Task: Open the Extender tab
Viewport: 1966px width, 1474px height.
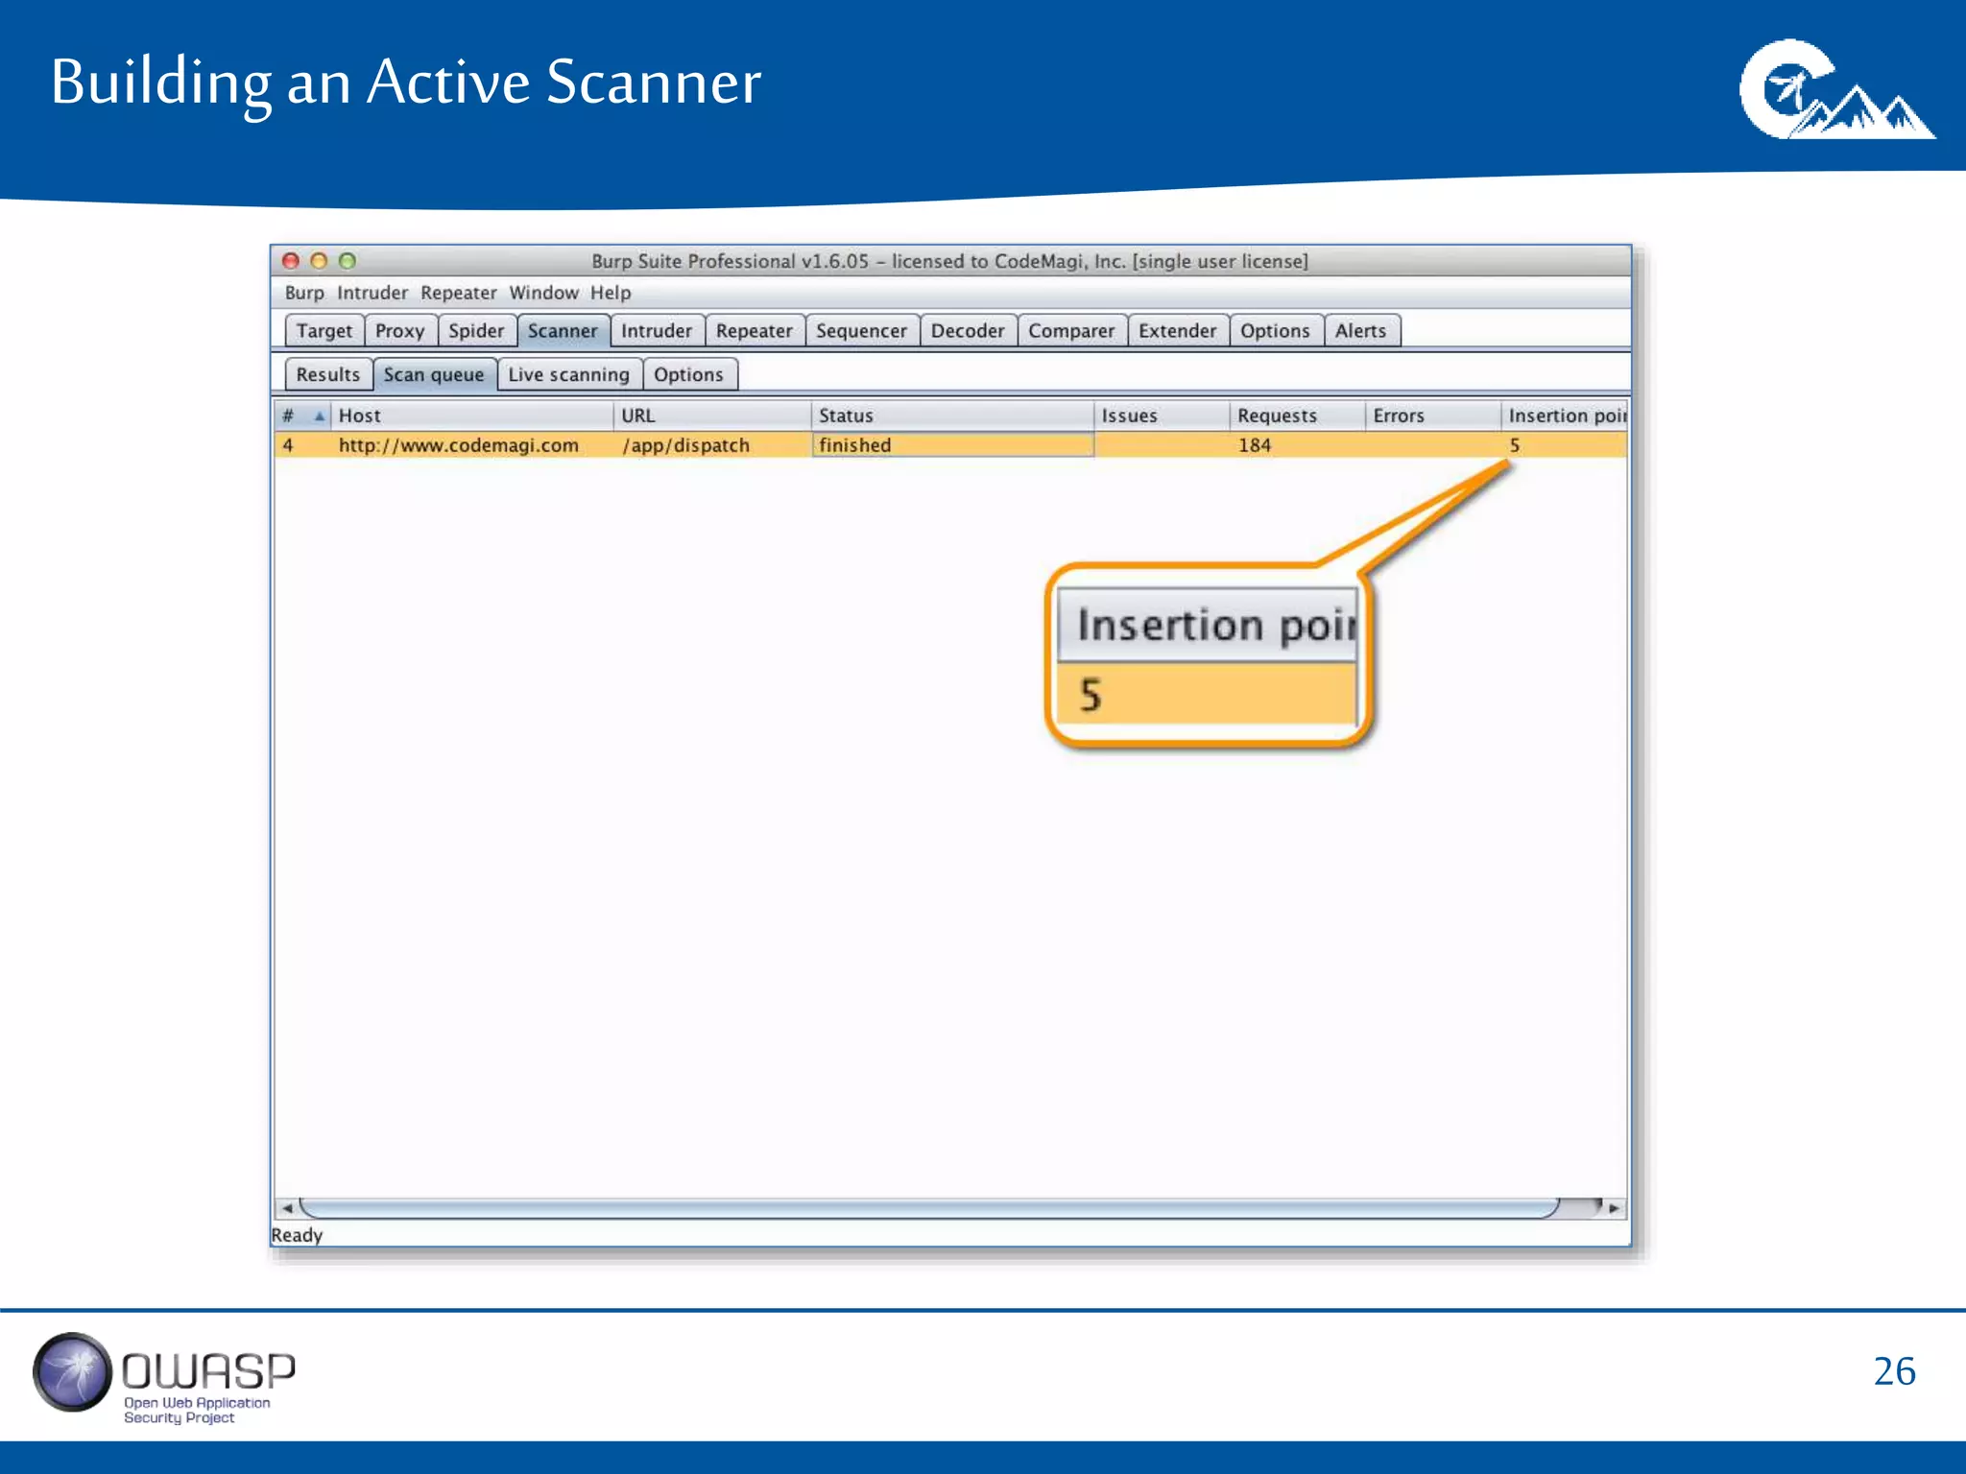Action: point(1178,331)
